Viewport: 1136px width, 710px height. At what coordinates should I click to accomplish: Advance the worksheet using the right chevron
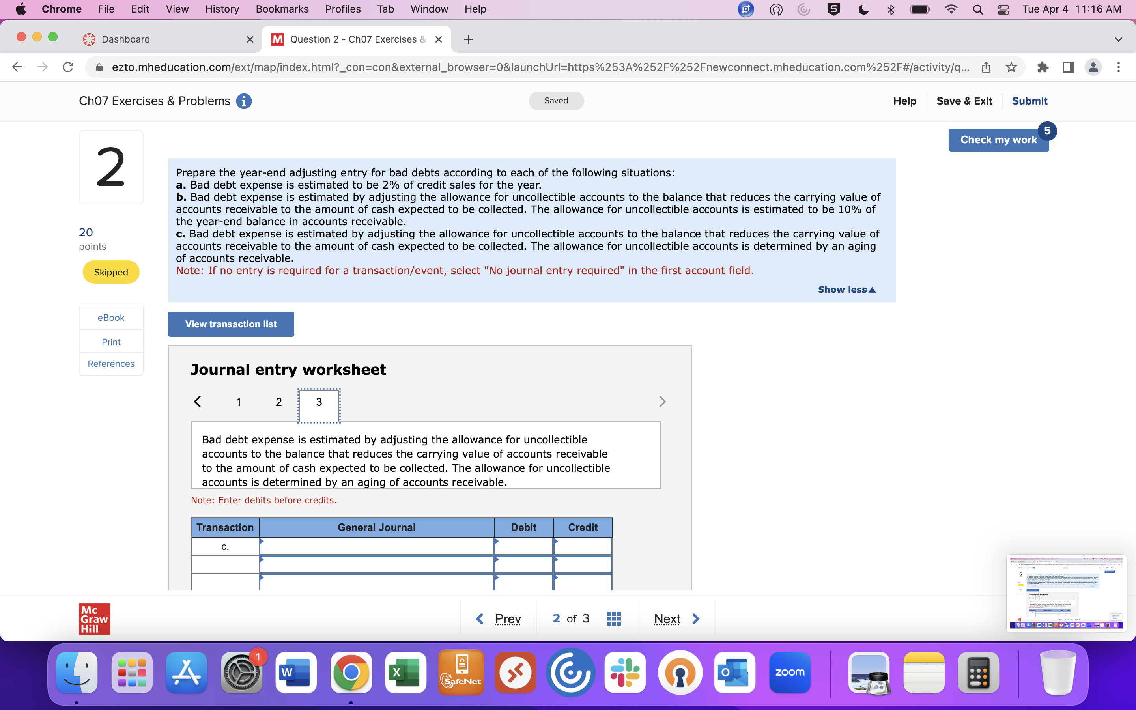click(662, 402)
